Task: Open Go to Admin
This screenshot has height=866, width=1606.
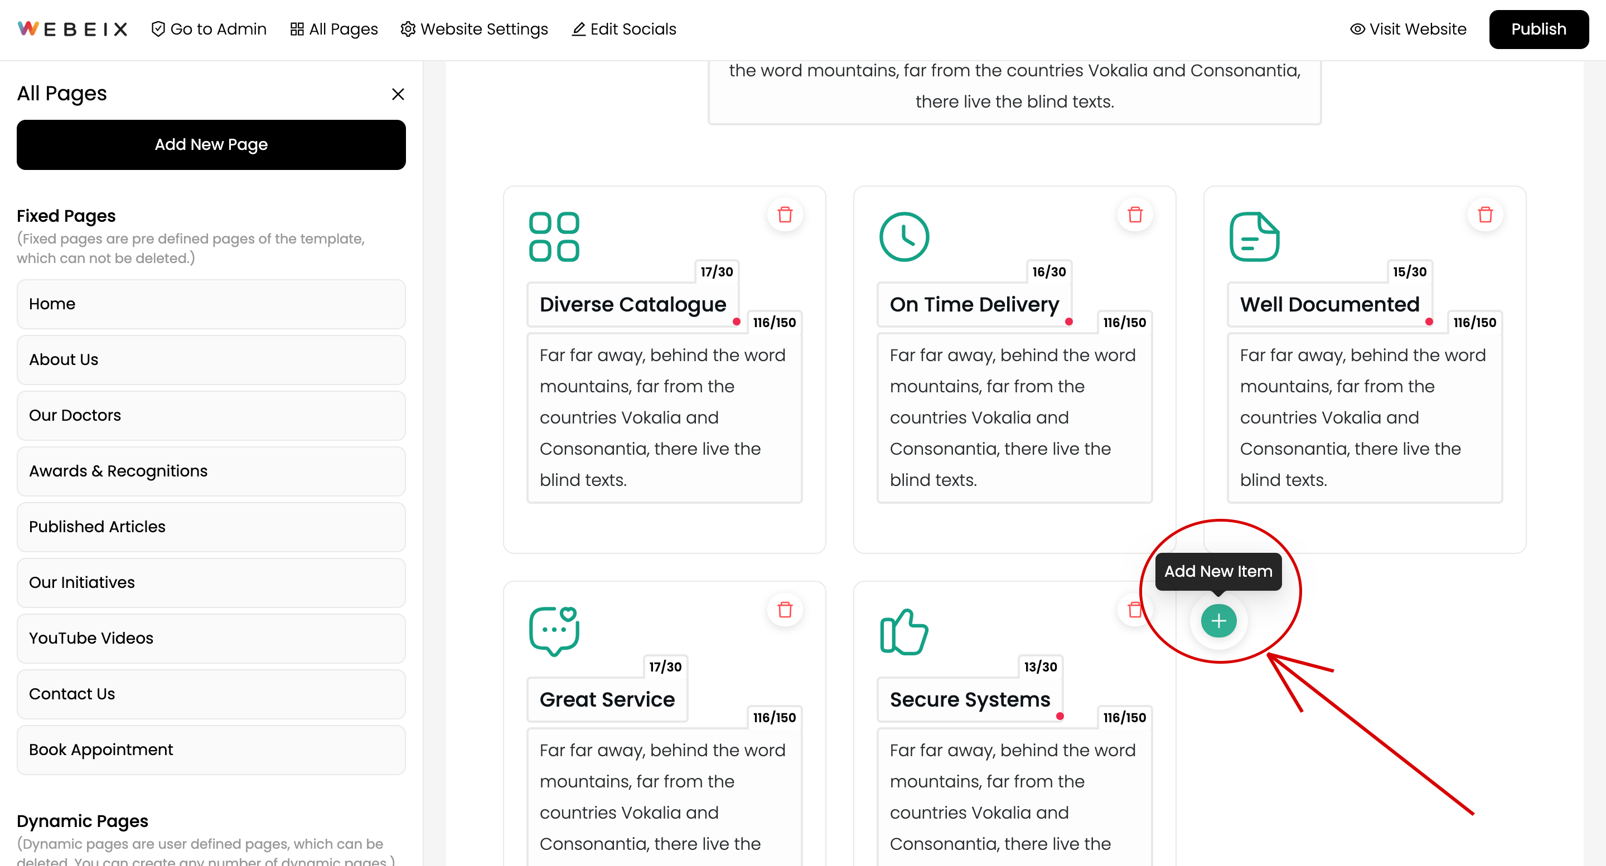Action: click(x=209, y=30)
